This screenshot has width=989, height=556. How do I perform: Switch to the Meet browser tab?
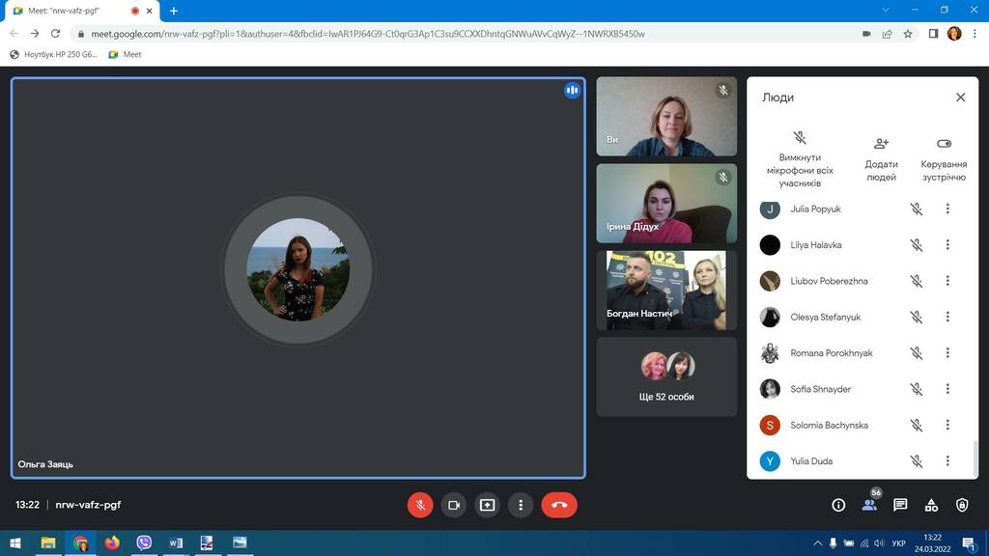point(77,11)
